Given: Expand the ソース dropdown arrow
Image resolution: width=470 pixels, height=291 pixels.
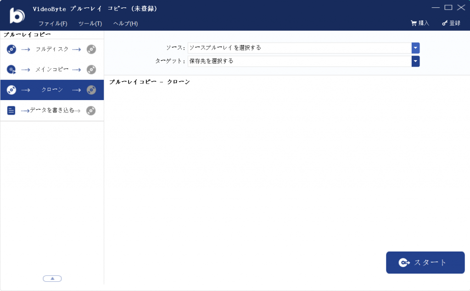Looking at the screenshot, I should (x=416, y=48).
